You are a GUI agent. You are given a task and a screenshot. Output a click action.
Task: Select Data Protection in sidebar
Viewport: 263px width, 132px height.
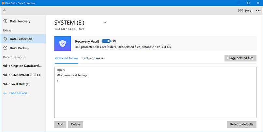tap(23, 39)
